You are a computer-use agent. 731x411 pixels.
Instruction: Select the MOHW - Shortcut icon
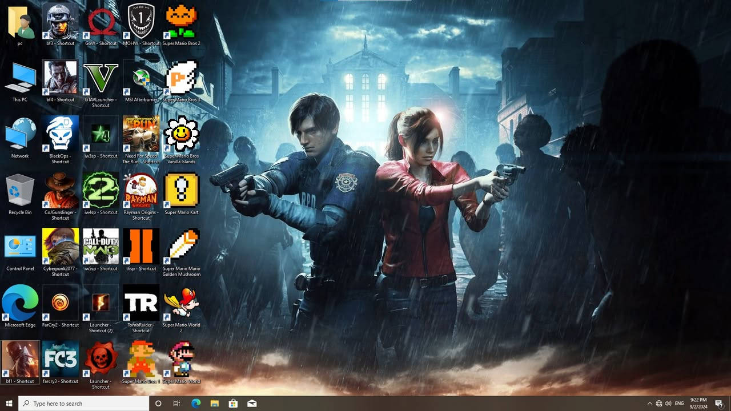141,22
